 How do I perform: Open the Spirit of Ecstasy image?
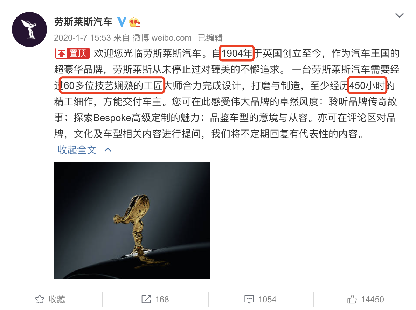132,220
